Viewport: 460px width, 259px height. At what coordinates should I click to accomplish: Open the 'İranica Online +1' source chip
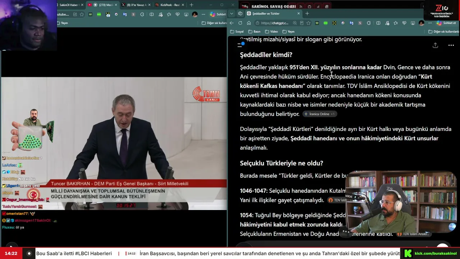(x=319, y=114)
